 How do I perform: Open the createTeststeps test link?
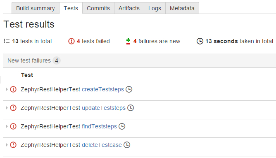(103, 89)
